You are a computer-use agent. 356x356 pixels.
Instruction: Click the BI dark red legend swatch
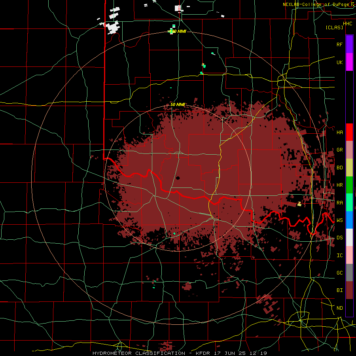[x=349, y=290]
